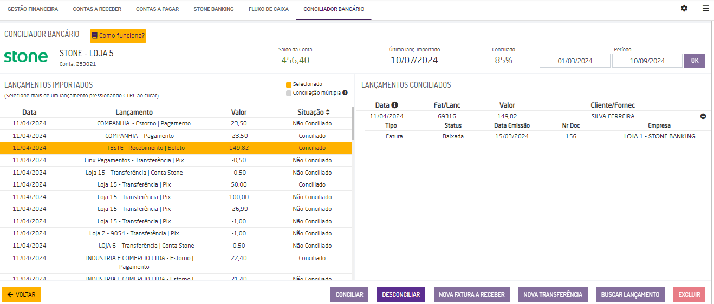Screen dimensions: 714x304
Task: Select Loja 15 - Transferência | Conta Stone row
Action: click(176, 173)
